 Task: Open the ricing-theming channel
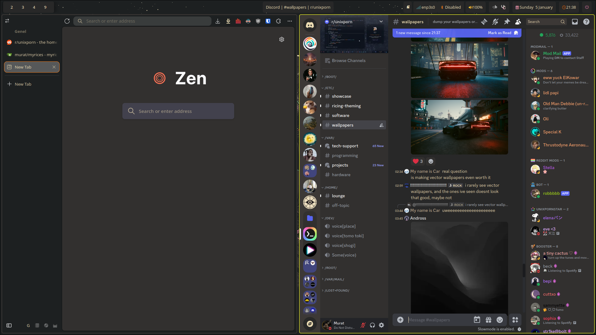(x=354, y=106)
